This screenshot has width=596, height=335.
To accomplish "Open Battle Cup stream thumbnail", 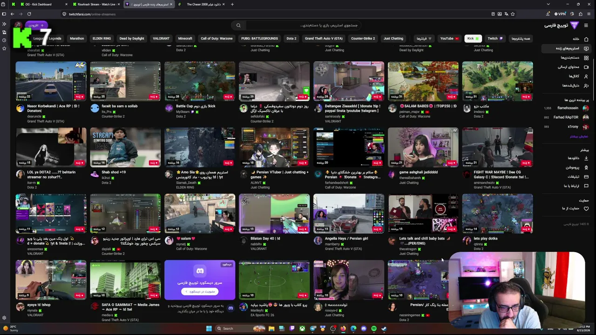I will 200,81.
